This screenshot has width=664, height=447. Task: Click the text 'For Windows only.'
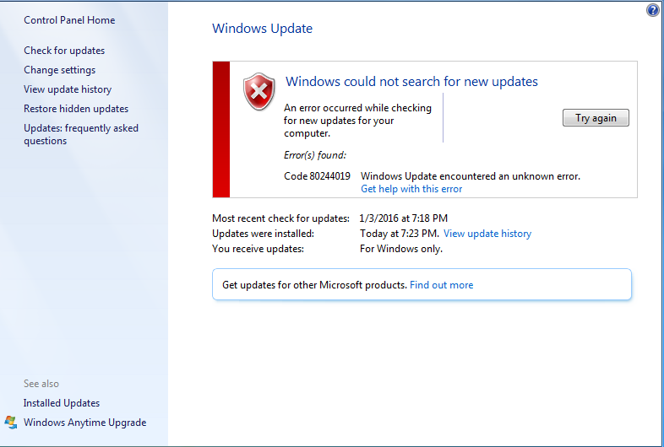click(401, 249)
